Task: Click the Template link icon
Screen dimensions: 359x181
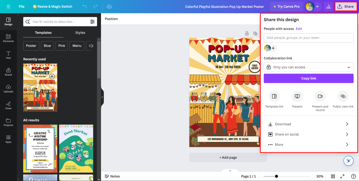Action: coord(274,96)
